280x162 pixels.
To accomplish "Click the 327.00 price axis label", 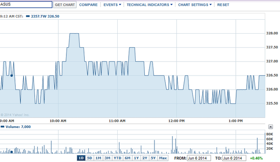I will coord(272,61).
